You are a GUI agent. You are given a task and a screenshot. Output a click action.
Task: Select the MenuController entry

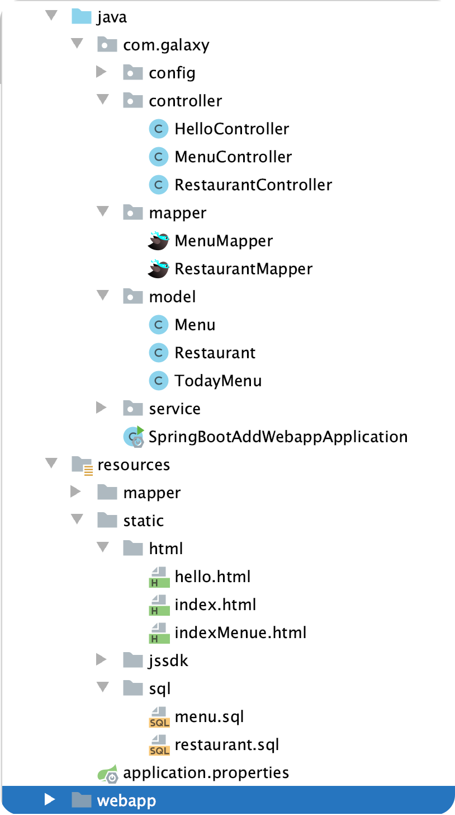point(233,157)
